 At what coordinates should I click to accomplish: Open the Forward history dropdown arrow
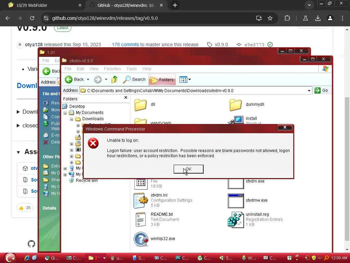106,79
